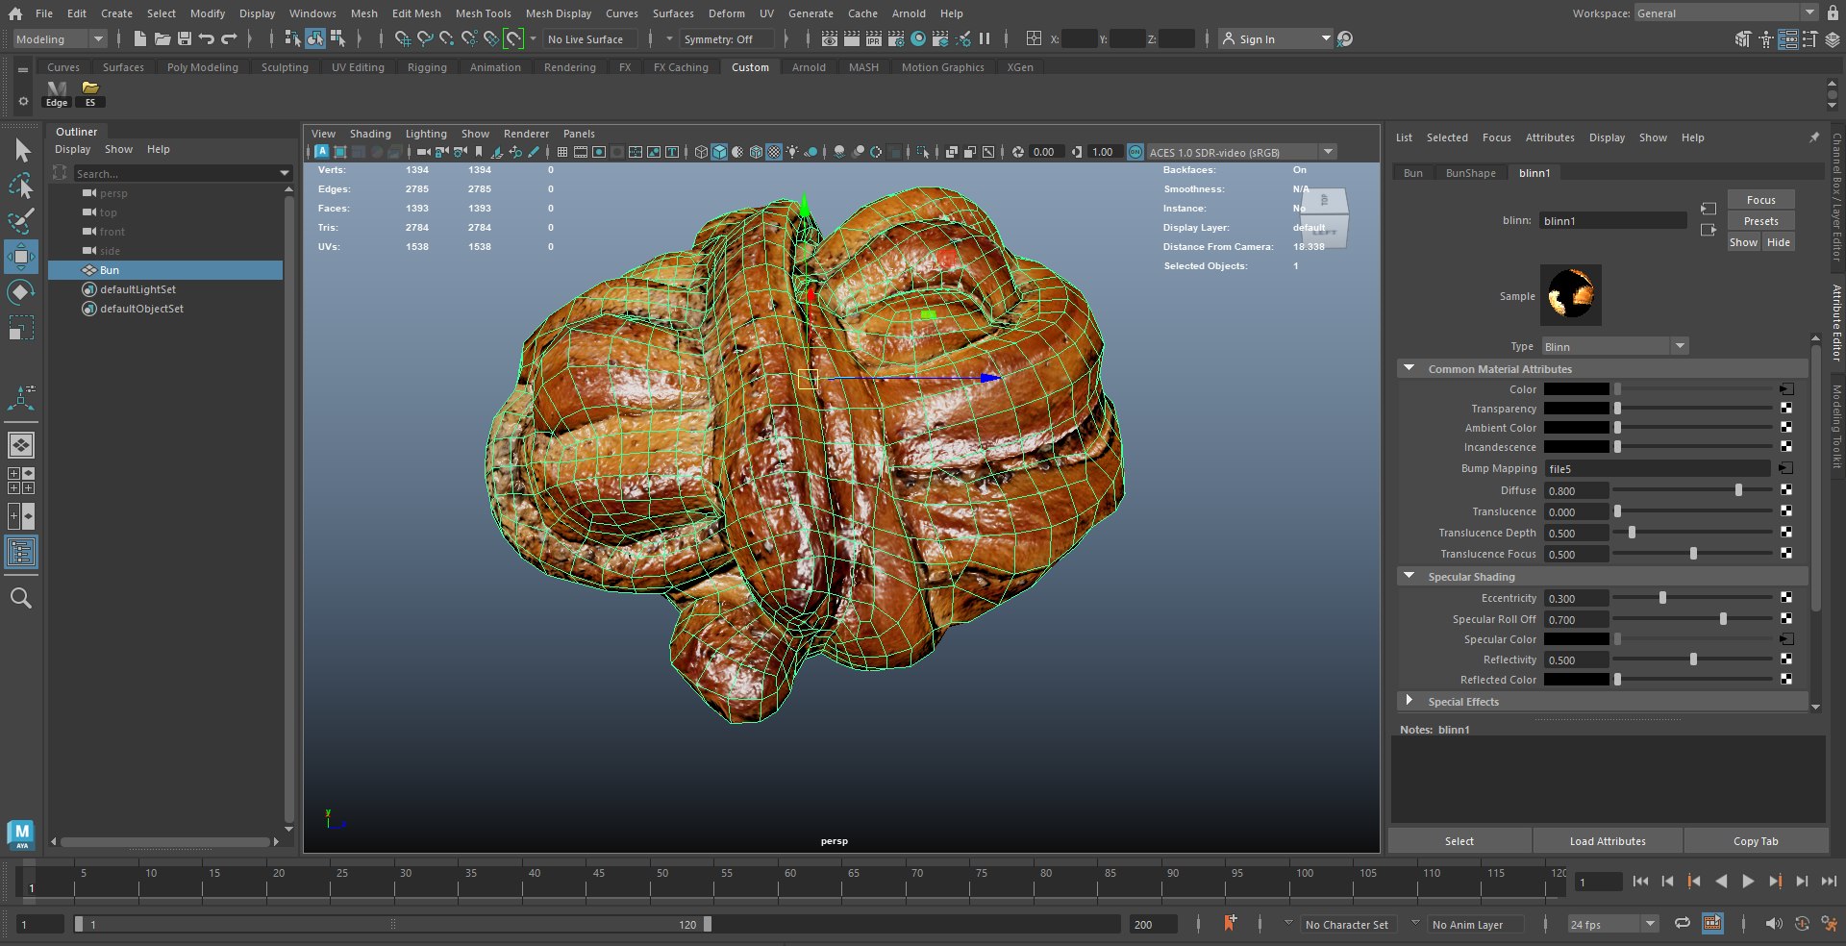Click the Focus button
1846x946 pixels.
click(1760, 200)
